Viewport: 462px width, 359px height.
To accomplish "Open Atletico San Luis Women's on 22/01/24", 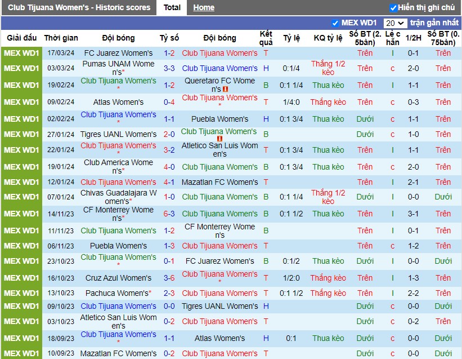I will [x=220, y=149].
